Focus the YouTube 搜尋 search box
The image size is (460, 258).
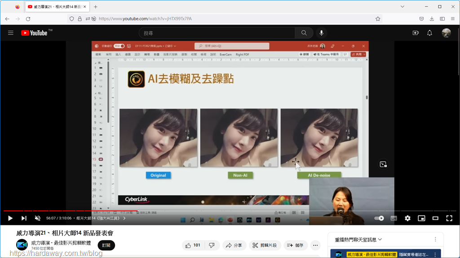point(217,33)
